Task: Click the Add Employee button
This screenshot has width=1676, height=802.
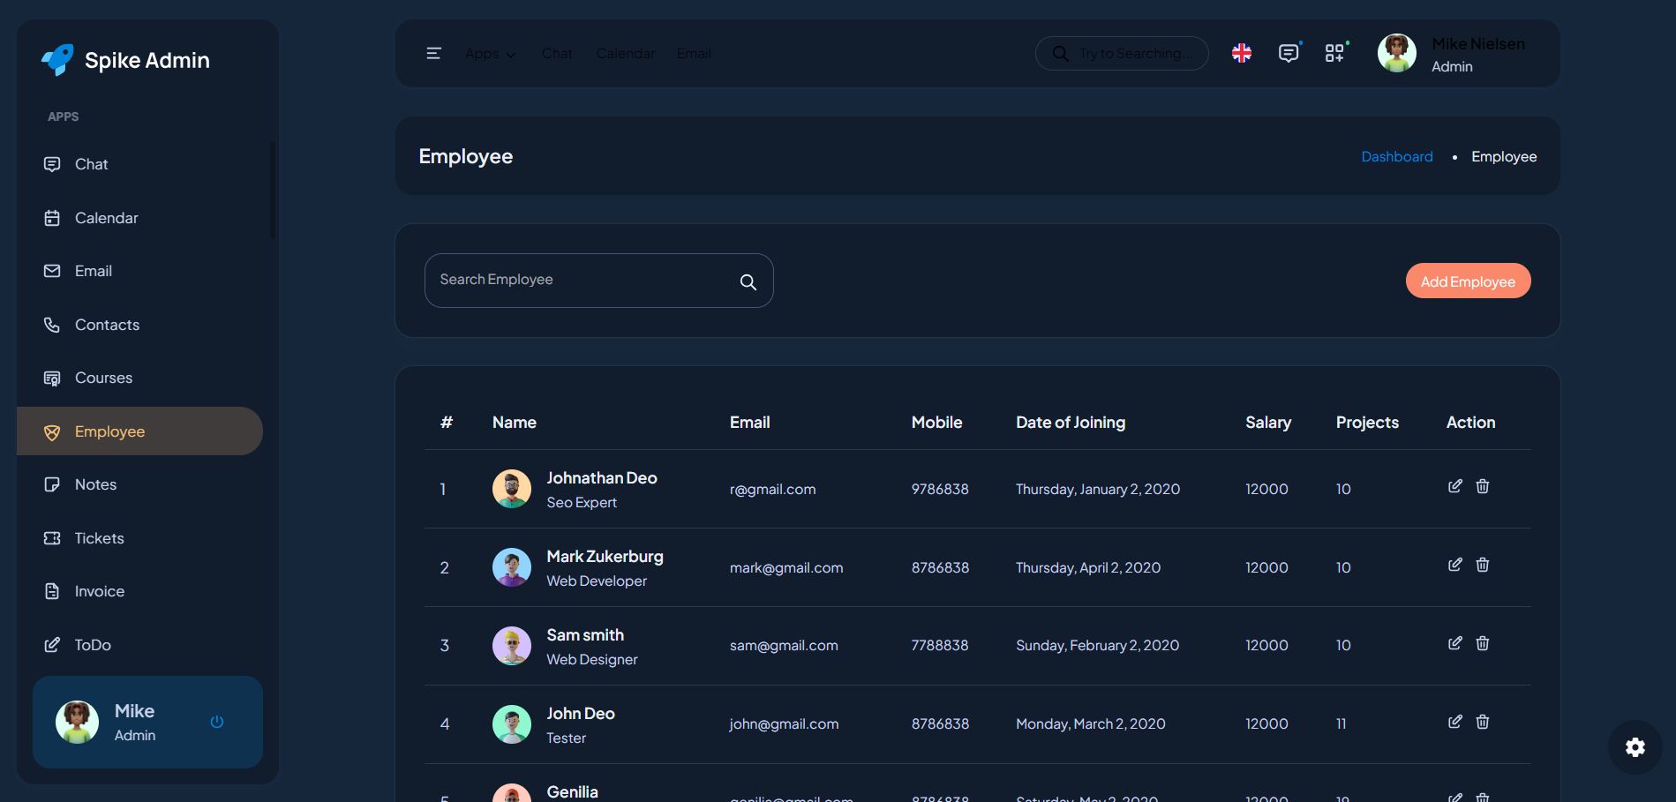Action: (1467, 281)
